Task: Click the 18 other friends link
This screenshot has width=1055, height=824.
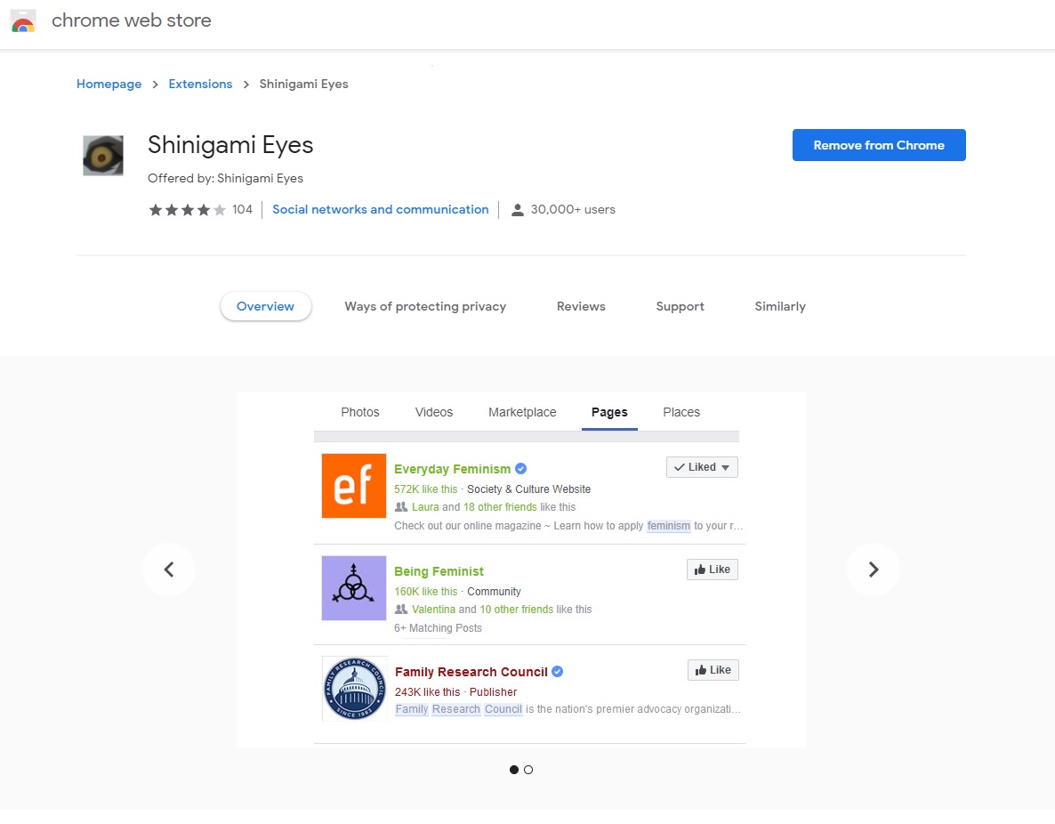Action: coord(500,507)
